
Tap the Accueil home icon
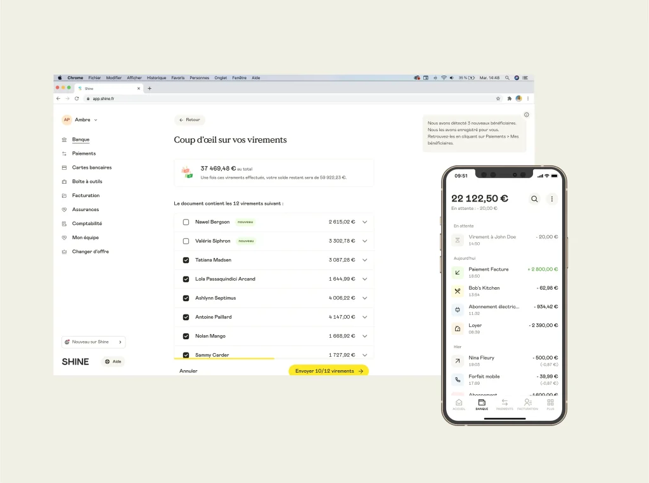coord(459,403)
